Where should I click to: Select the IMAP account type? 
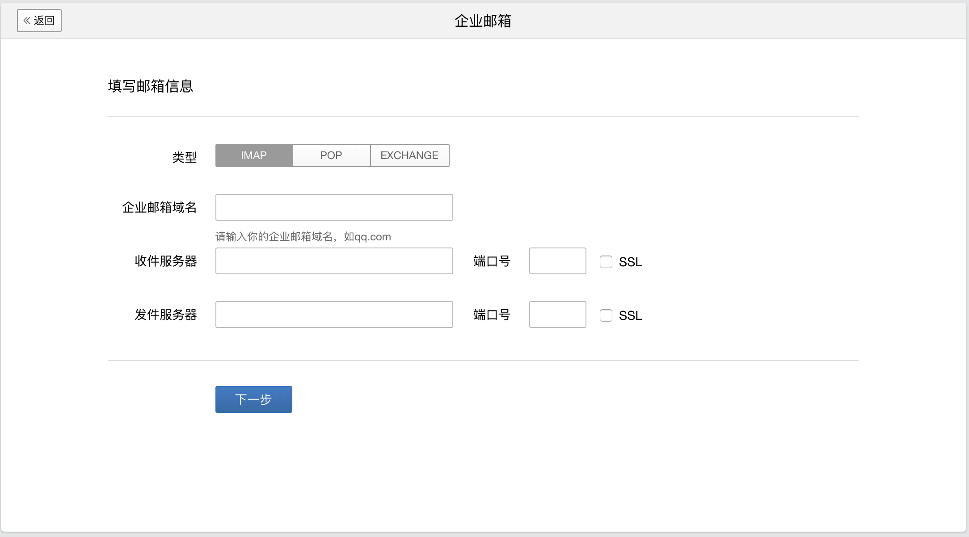coord(254,155)
